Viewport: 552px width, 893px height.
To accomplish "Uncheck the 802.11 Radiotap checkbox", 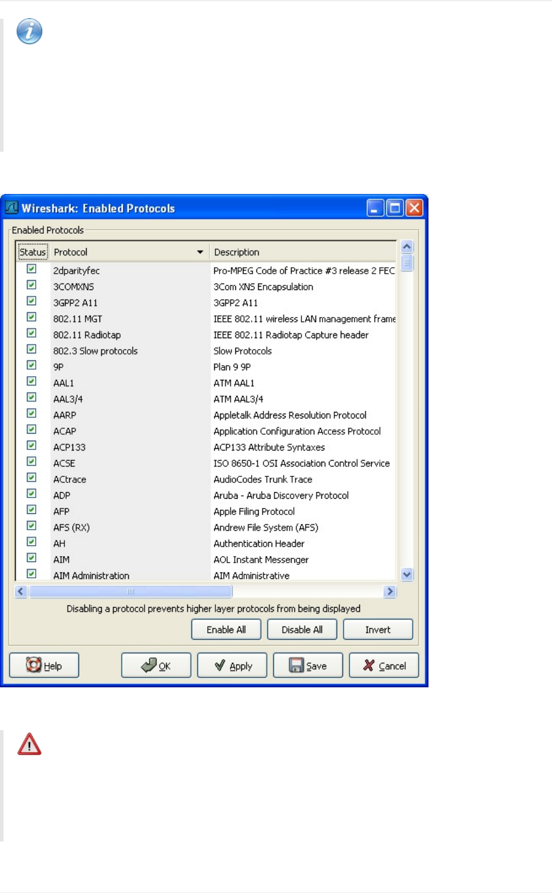I will click(x=32, y=333).
